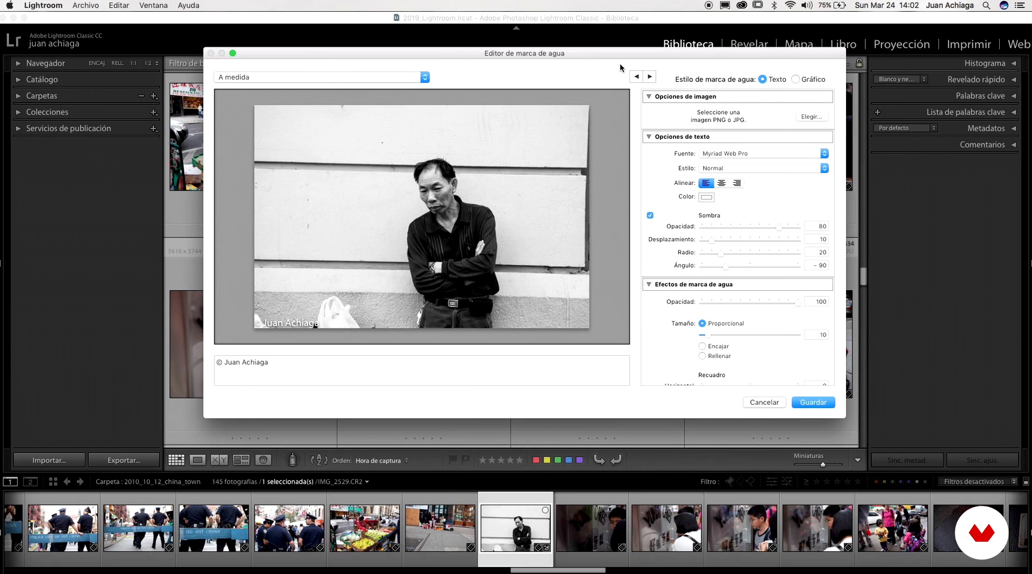Open Filtros desactivados dropdown
Screen dimensions: 1032x574
(x=978, y=482)
